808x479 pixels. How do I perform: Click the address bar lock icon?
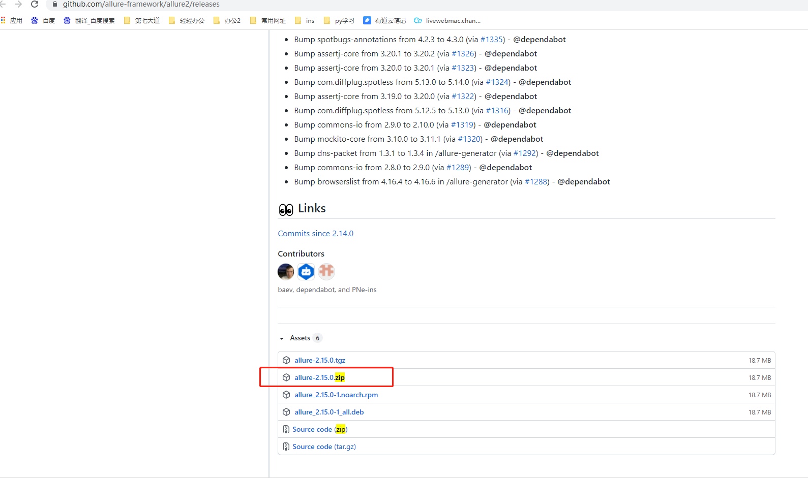pyautogui.click(x=55, y=4)
